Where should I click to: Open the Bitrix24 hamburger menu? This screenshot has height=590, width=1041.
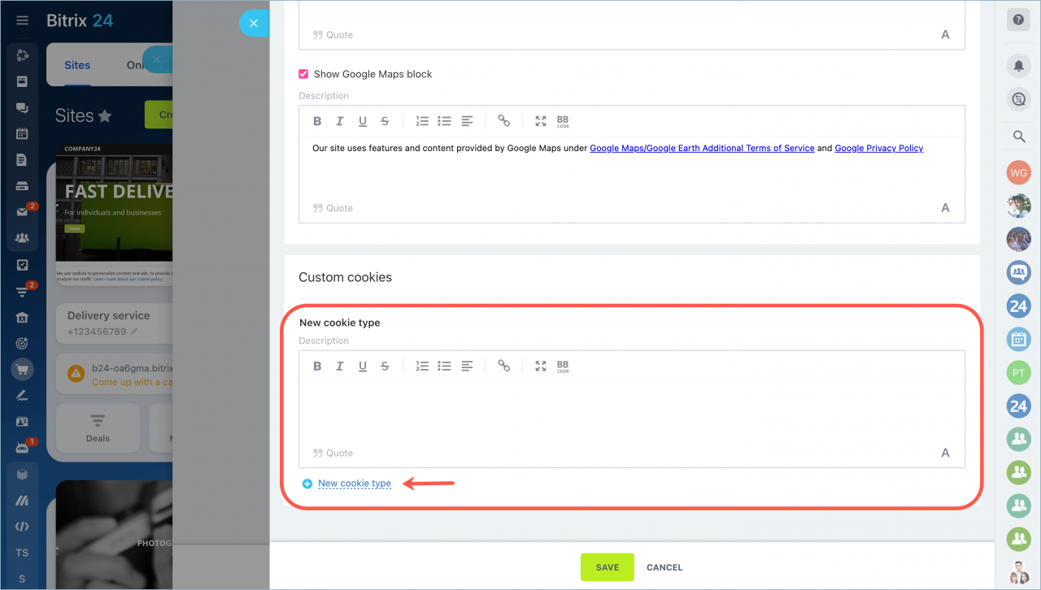[23, 20]
